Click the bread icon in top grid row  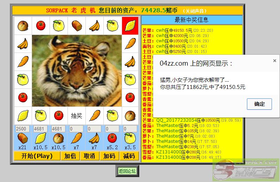coord(76,26)
